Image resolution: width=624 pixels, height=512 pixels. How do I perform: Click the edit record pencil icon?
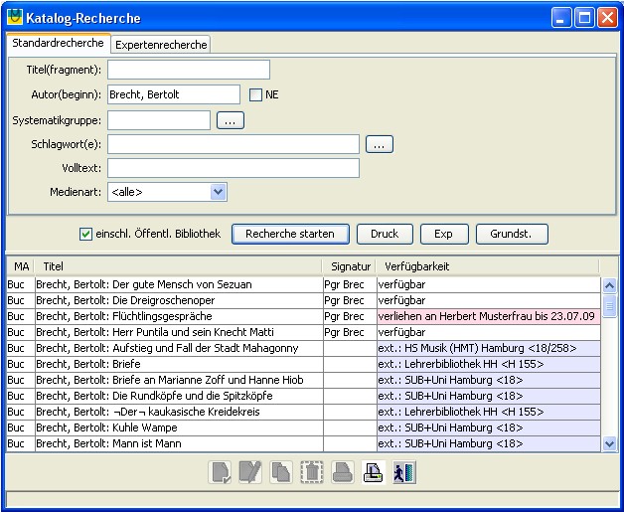point(250,473)
